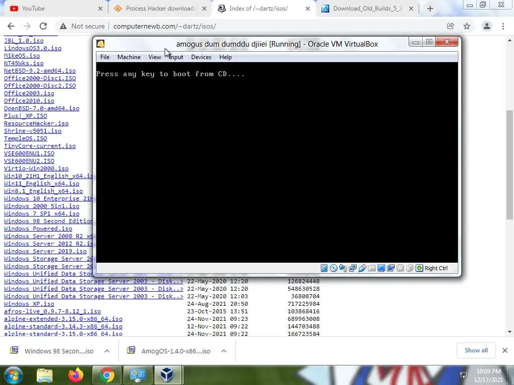The width and height of the screenshot is (514, 385).
Task: Expand options for Windows 98 Secon....iso download
Action: click(x=107, y=351)
